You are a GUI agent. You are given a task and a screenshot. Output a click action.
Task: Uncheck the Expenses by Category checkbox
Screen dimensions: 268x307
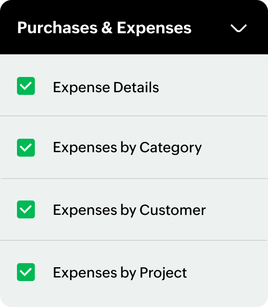click(26, 148)
